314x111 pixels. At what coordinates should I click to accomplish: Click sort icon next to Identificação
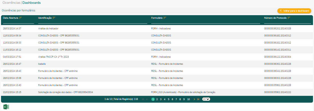coord(54,18)
